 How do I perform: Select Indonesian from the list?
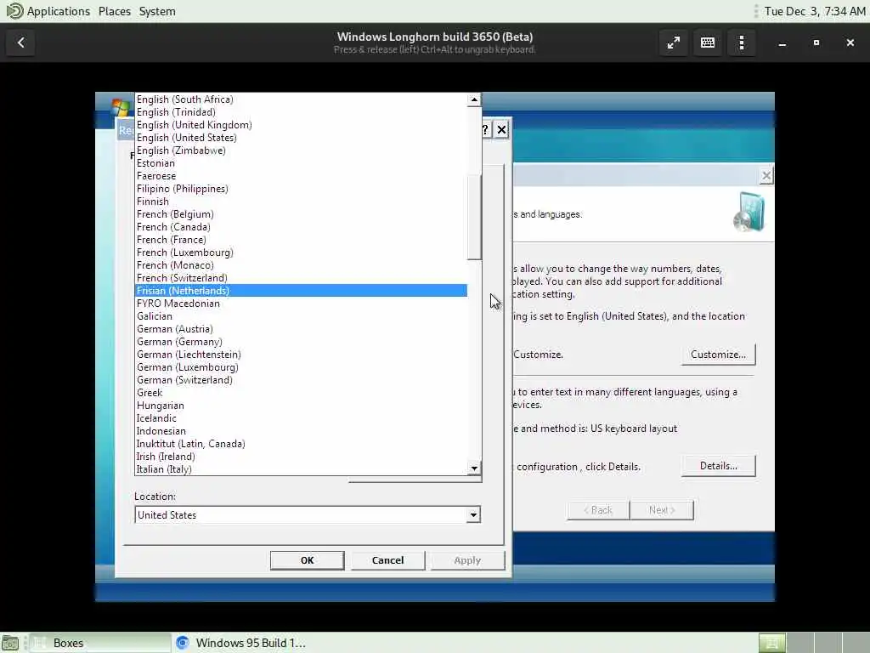point(302,431)
